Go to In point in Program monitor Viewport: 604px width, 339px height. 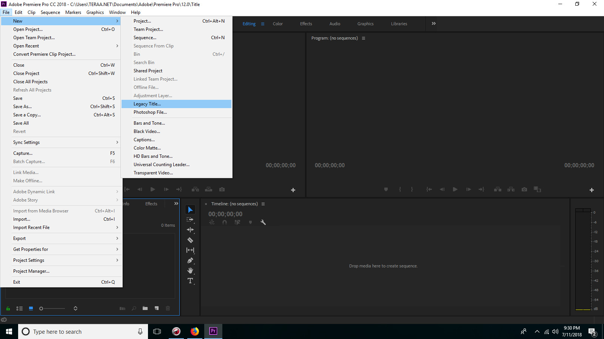coord(429,189)
